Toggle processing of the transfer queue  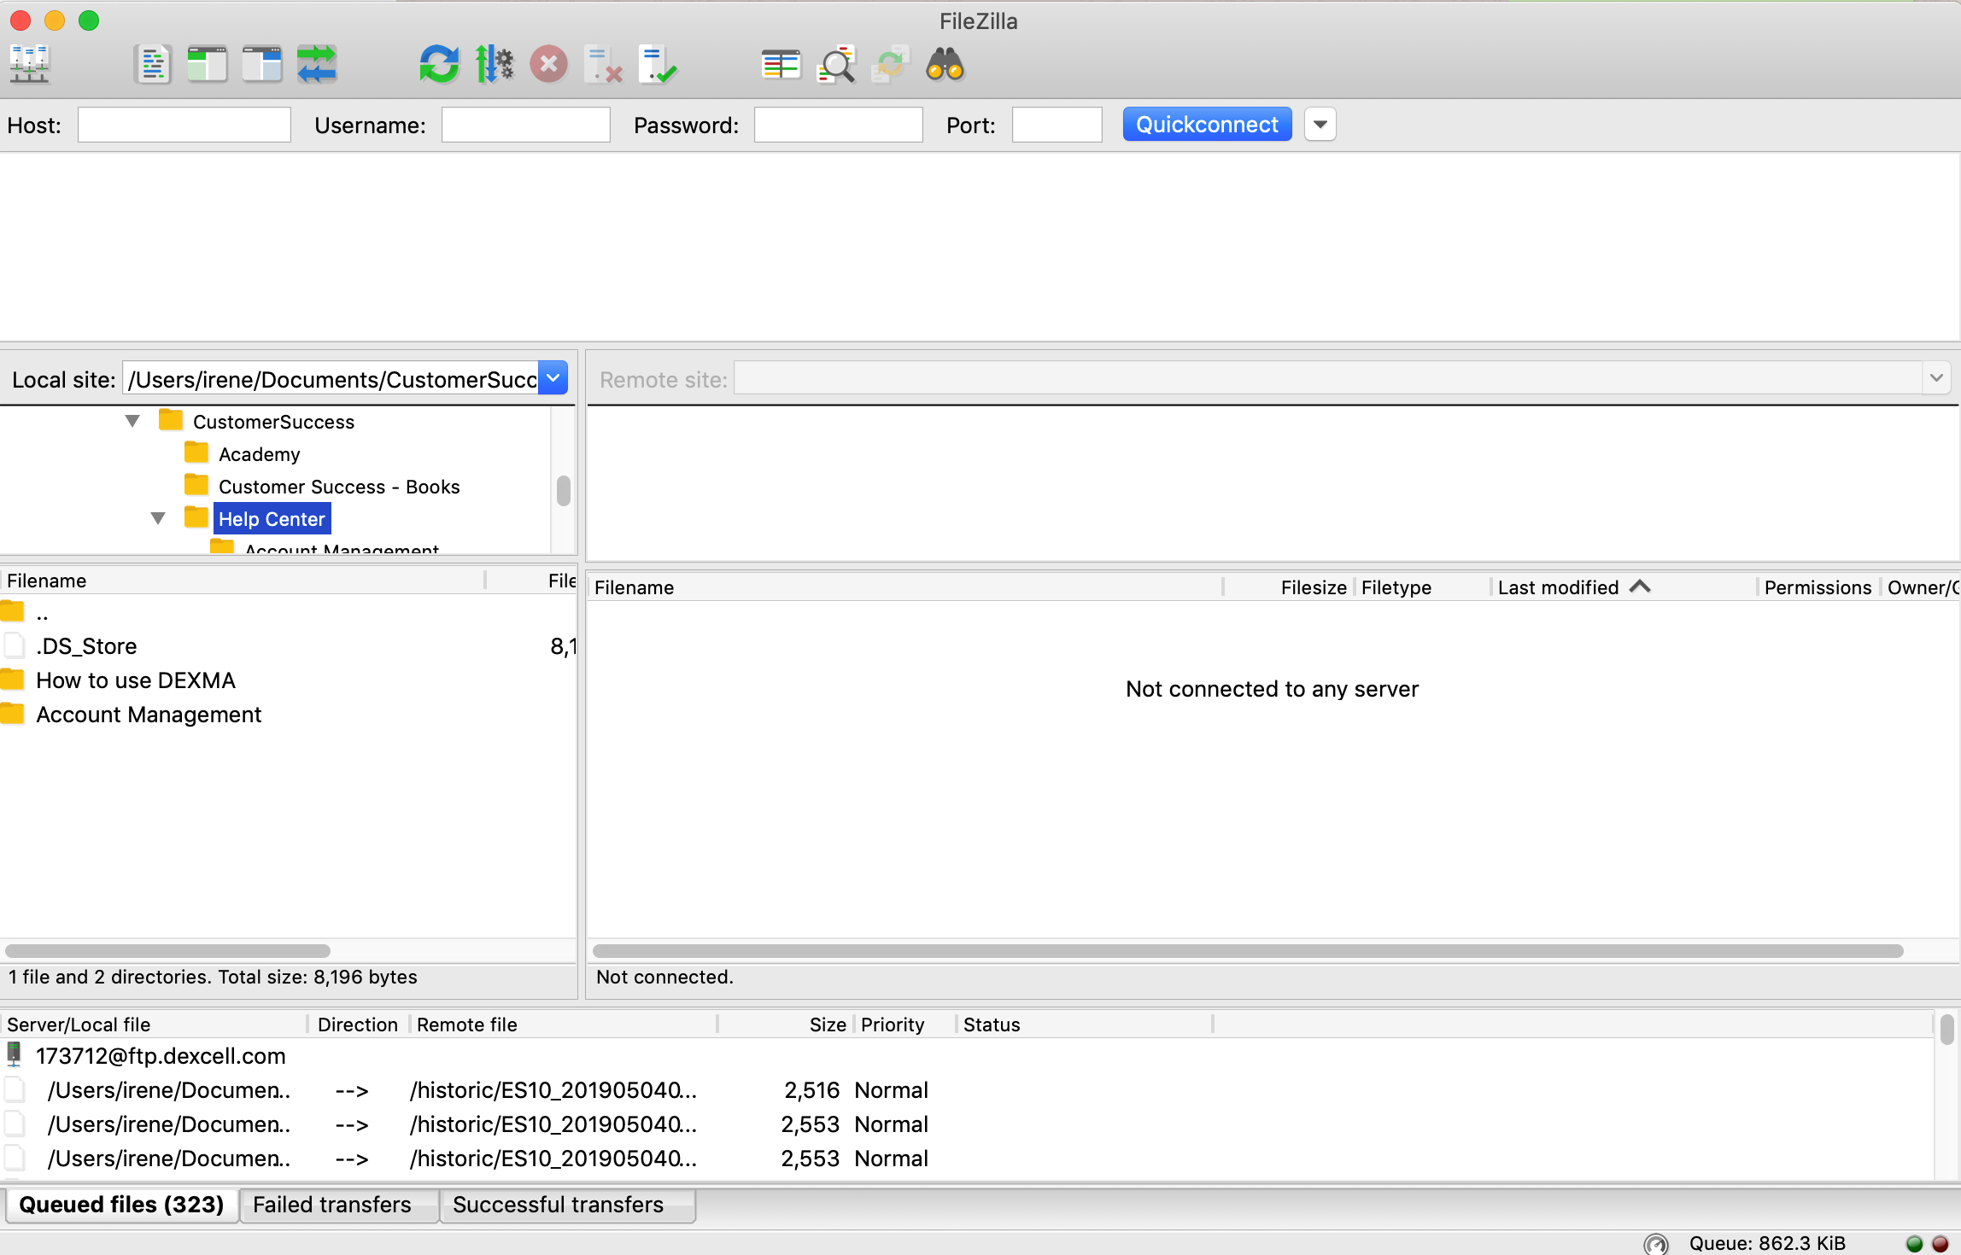[495, 65]
